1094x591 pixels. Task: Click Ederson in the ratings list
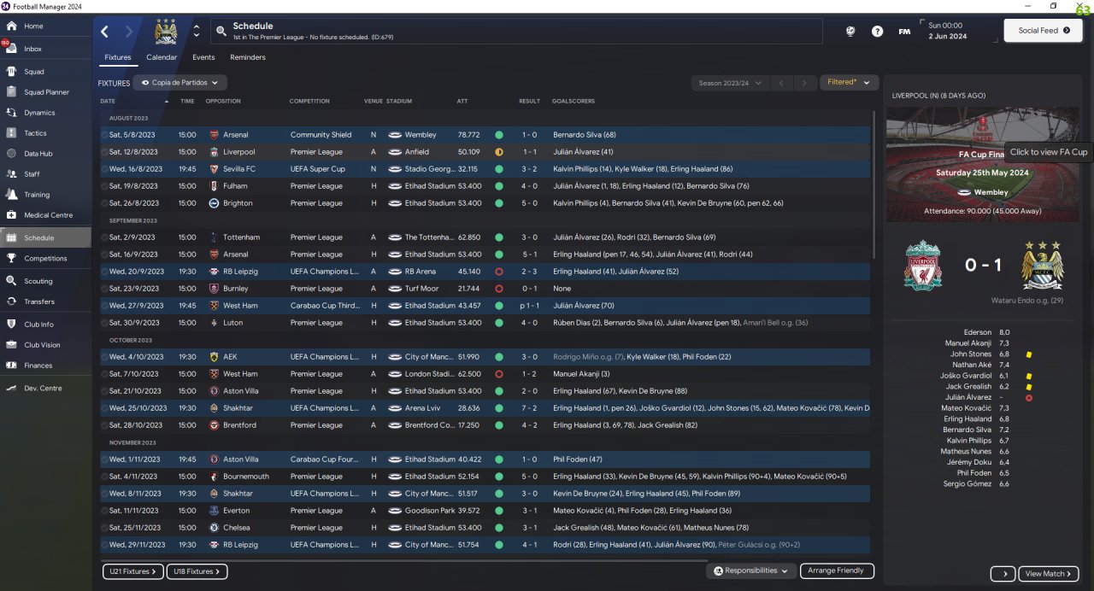[x=977, y=332]
